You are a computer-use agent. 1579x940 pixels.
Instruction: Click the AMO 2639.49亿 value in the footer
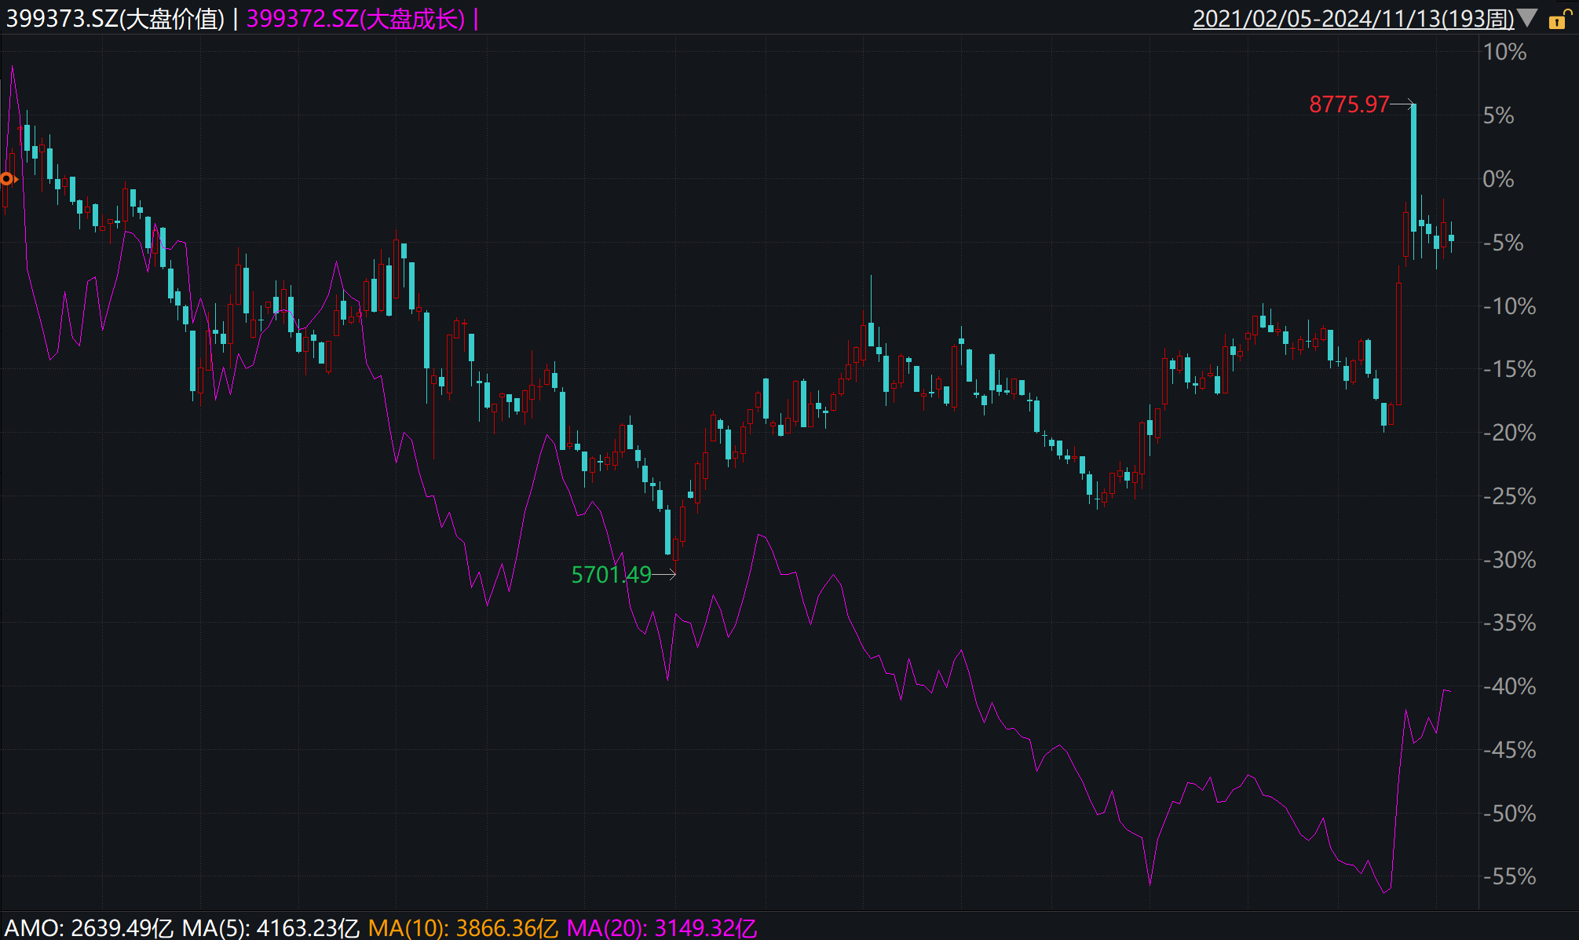(x=89, y=927)
